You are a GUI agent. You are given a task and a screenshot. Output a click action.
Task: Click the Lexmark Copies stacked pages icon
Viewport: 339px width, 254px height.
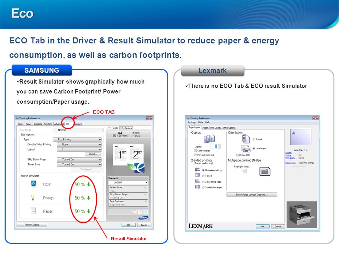(x=209, y=139)
